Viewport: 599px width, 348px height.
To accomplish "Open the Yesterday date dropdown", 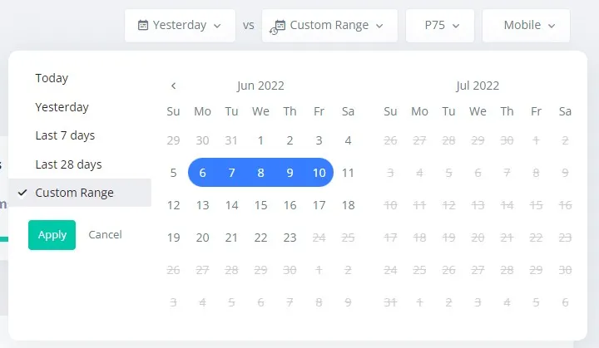I will (x=179, y=26).
